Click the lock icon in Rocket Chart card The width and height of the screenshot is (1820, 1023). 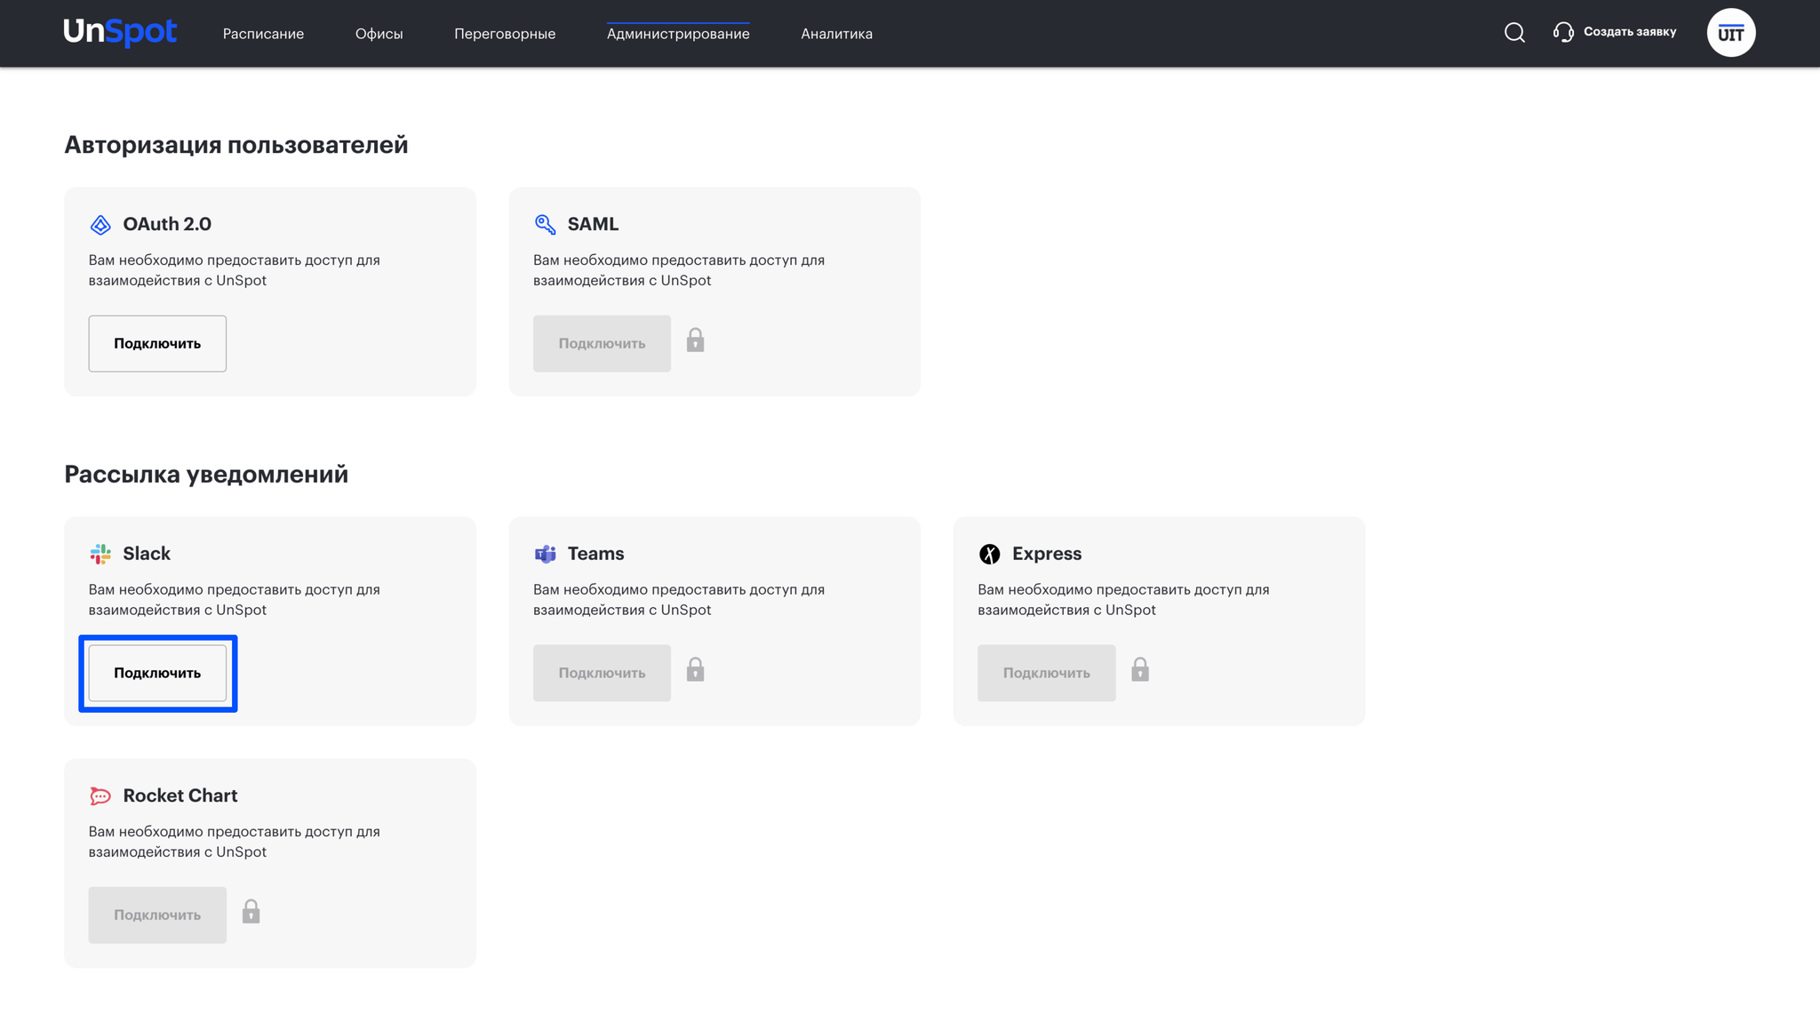point(251,912)
